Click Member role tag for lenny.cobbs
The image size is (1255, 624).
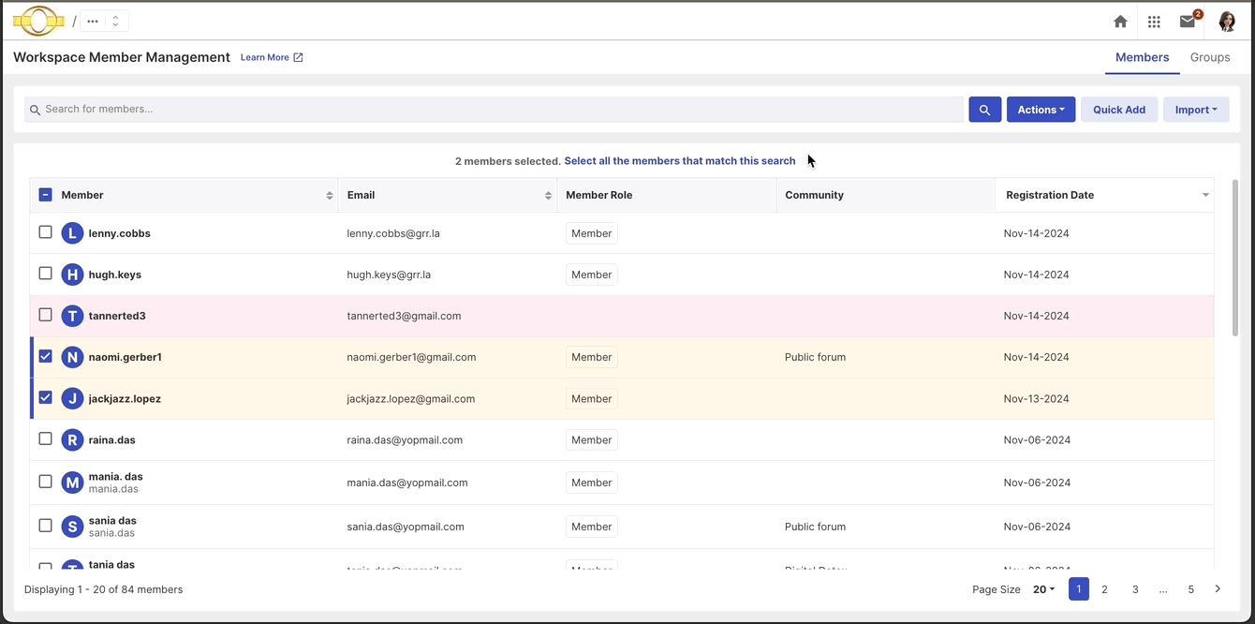click(x=592, y=233)
